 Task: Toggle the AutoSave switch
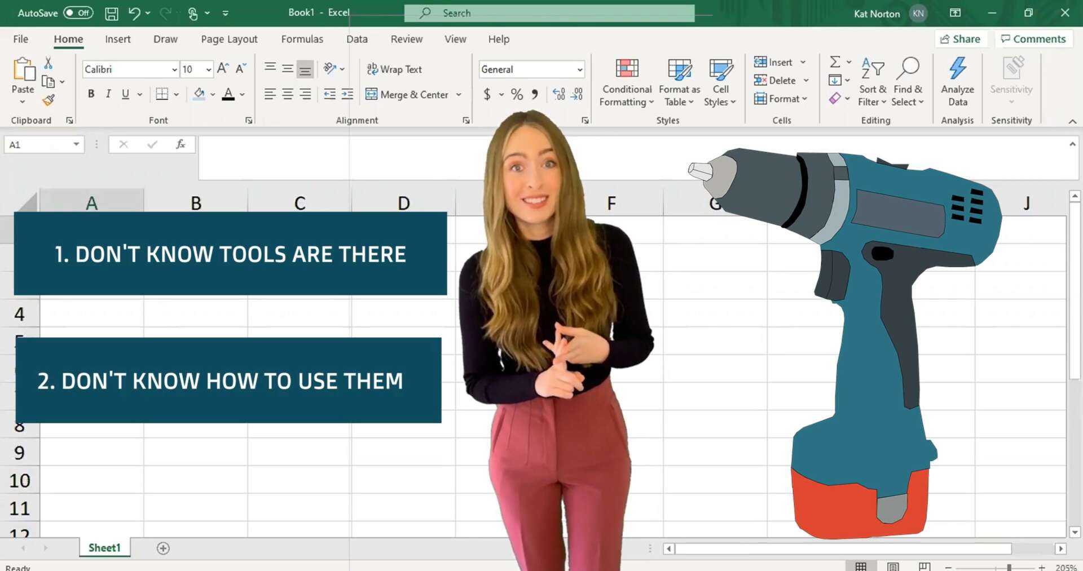click(x=78, y=13)
